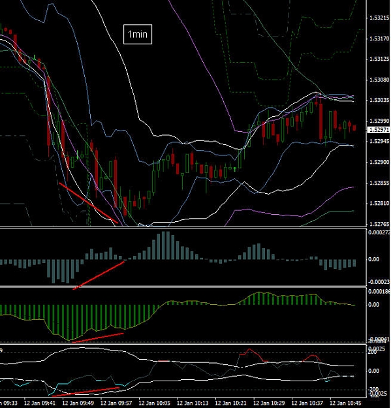The height and width of the screenshot is (408, 391).
Task: Click the 0.000186 scale value of green histogram
Action: click(x=379, y=291)
